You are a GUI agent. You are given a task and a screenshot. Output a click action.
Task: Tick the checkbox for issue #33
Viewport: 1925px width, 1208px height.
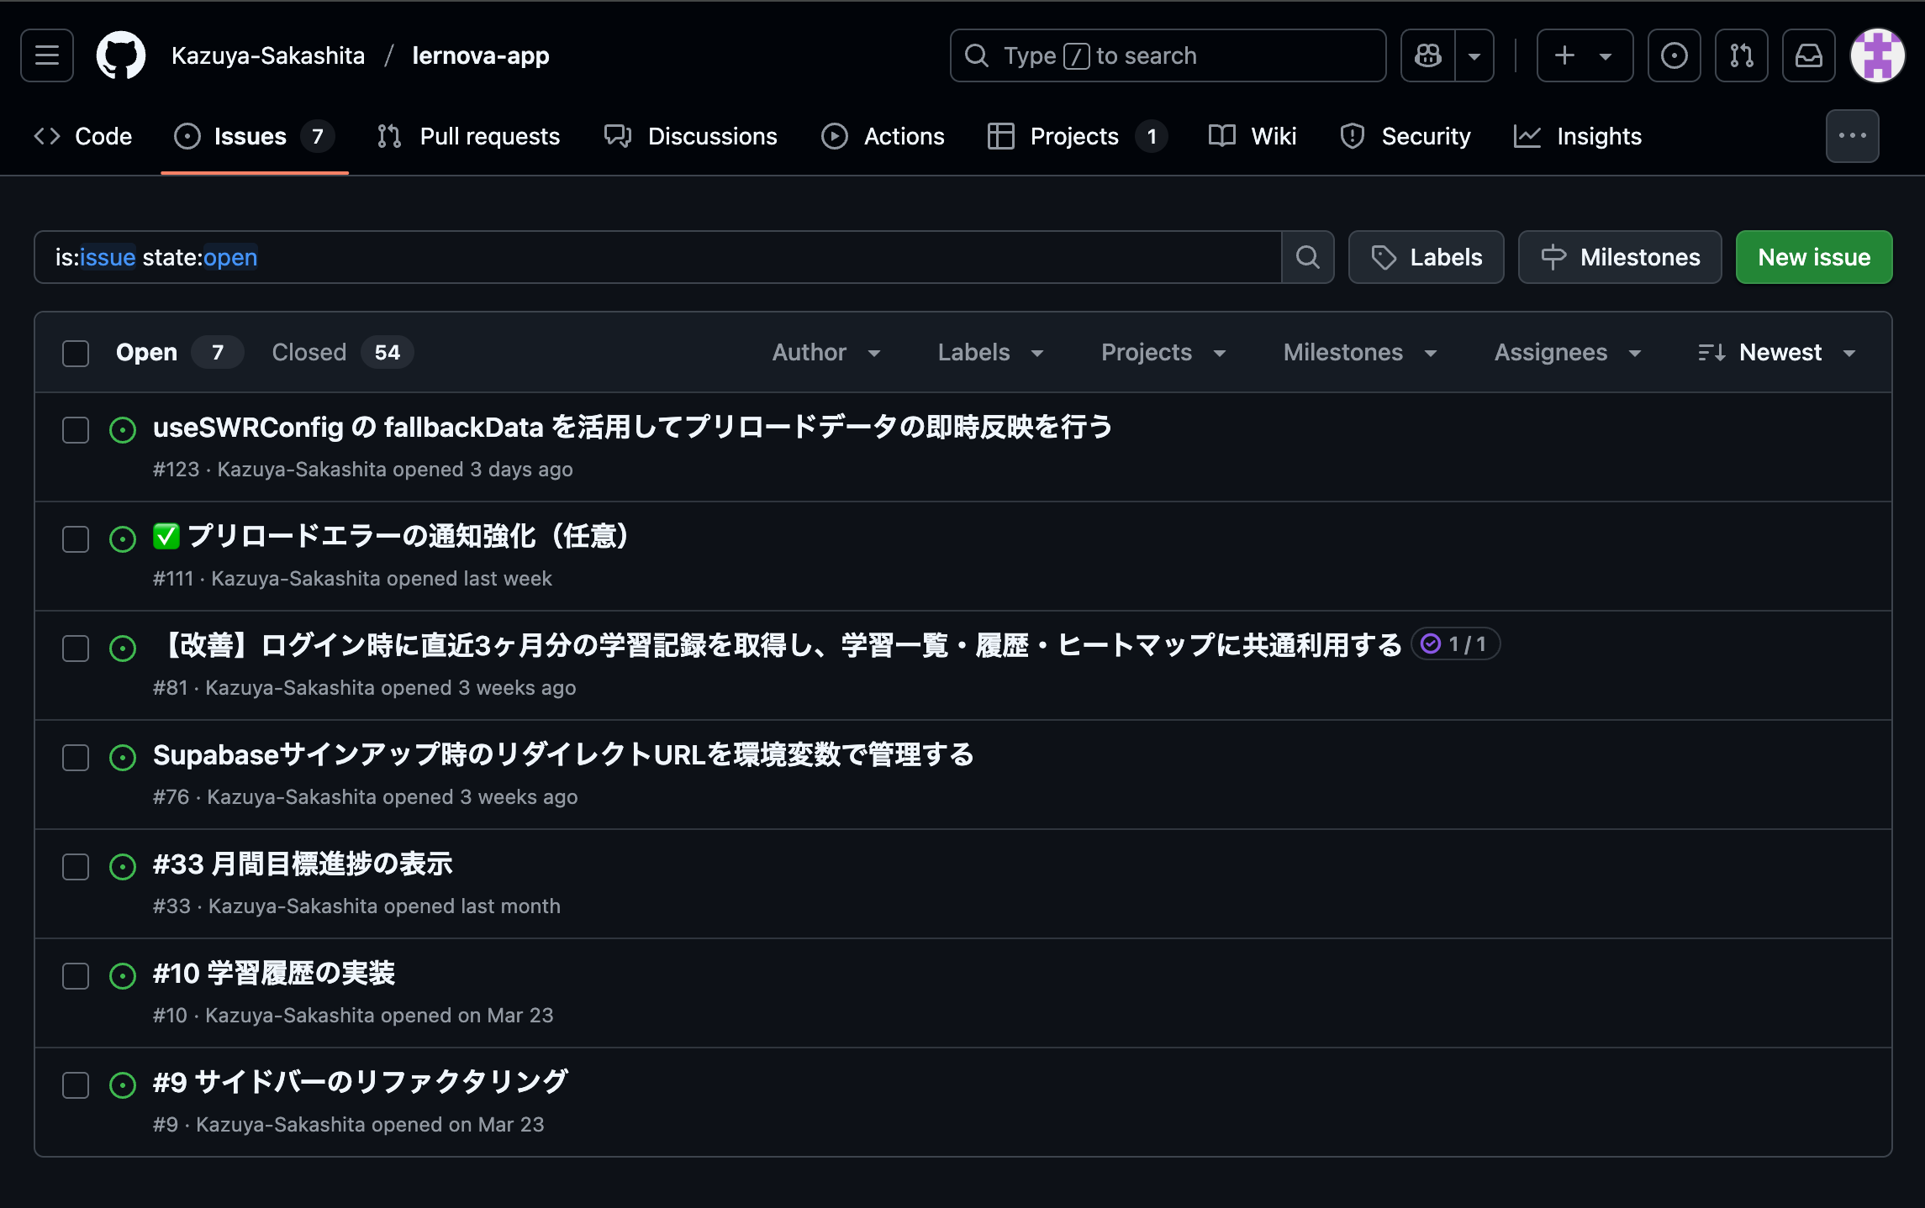coord(76,867)
